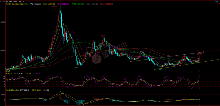Select the MA100 14050.70 value
The height and width of the screenshot is (106, 220).
tap(107, 4)
